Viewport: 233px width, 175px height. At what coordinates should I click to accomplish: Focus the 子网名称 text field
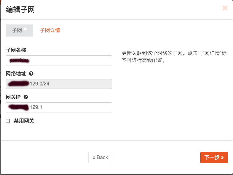(59, 60)
